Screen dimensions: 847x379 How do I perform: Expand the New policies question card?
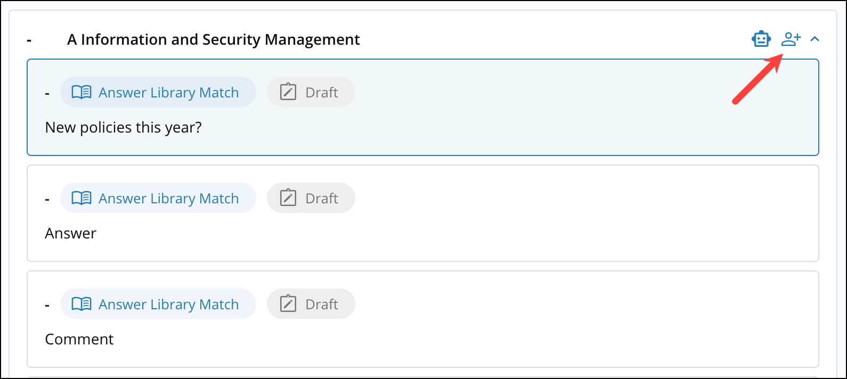tap(47, 92)
